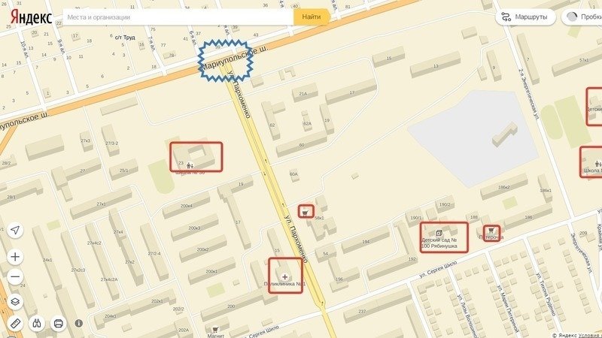Screen dimensions: 602x338
Task: Open the Условия terms link
Action: pos(590,335)
